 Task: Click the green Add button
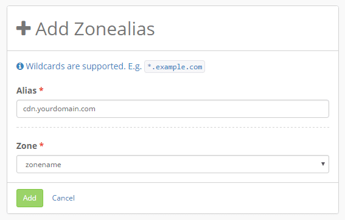30,198
